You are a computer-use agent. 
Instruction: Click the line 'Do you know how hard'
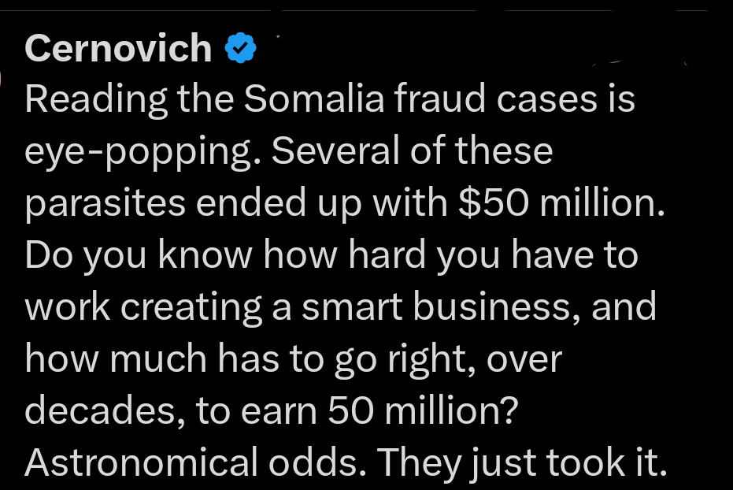[x=331, y=255]
